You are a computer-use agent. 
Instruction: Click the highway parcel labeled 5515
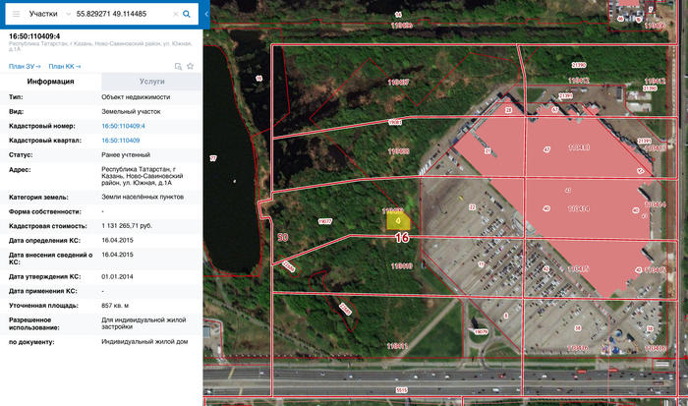[400, 390]
